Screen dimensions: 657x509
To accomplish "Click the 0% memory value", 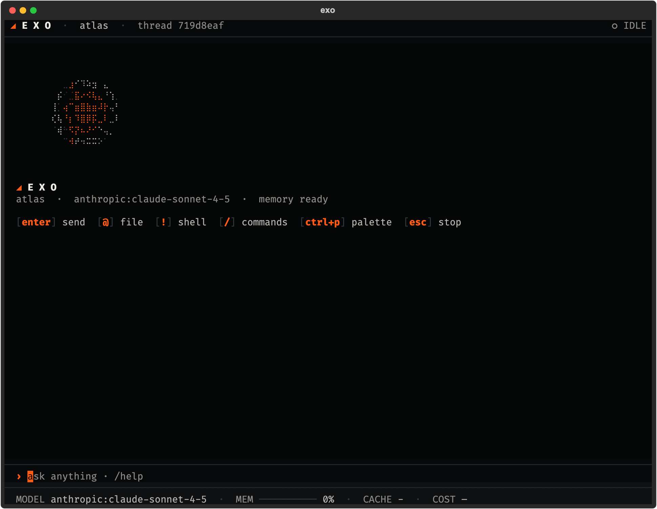I will [328, 499].
